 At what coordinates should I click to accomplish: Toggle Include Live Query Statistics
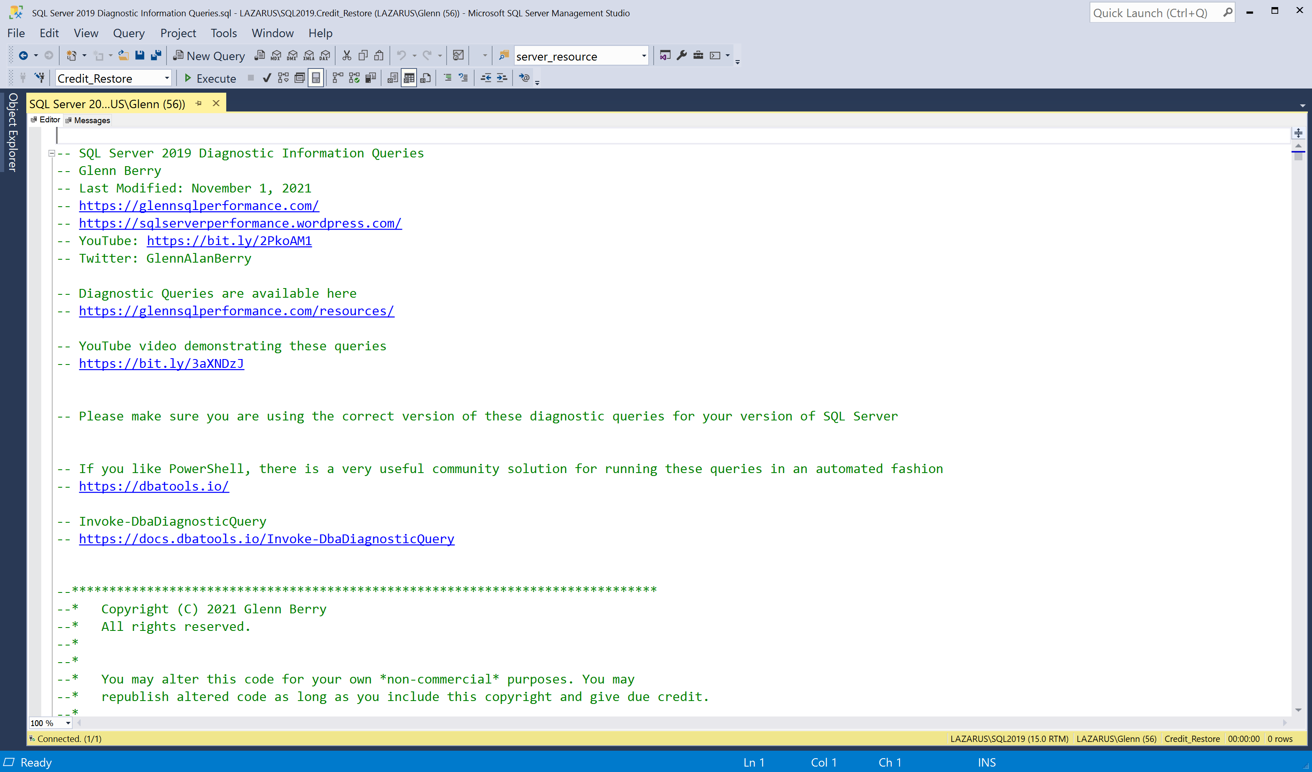click(354, 78)
